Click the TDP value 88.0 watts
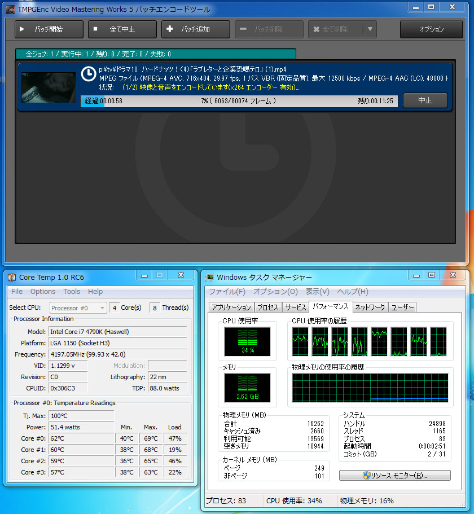This screenshot has width=474, height=514. coord(168,388)
